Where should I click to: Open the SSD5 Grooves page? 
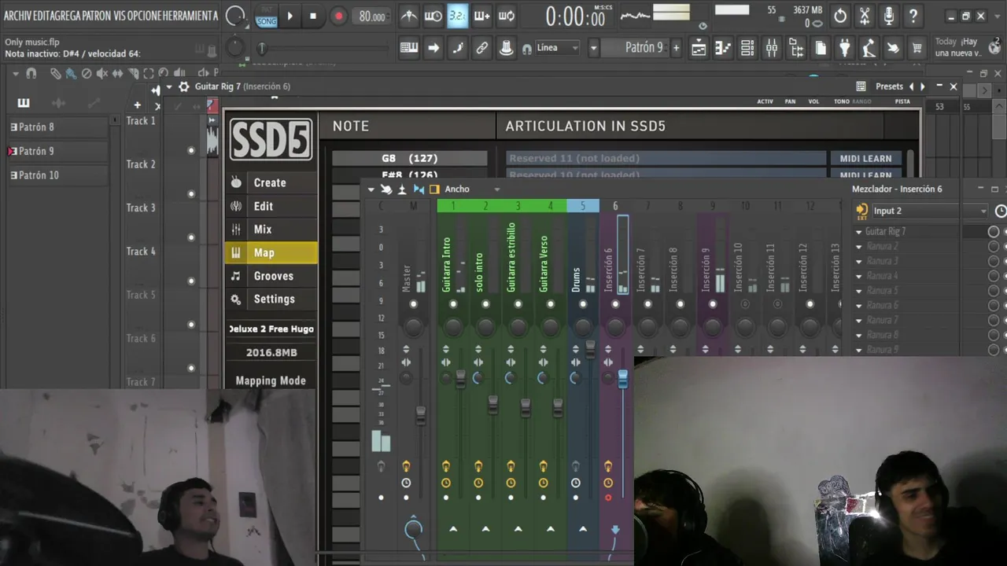(x=271, y=276)
